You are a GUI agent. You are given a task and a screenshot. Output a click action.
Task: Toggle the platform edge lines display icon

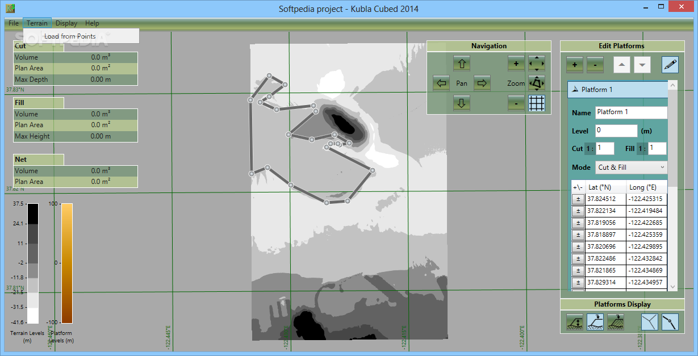tap(650, 322)
